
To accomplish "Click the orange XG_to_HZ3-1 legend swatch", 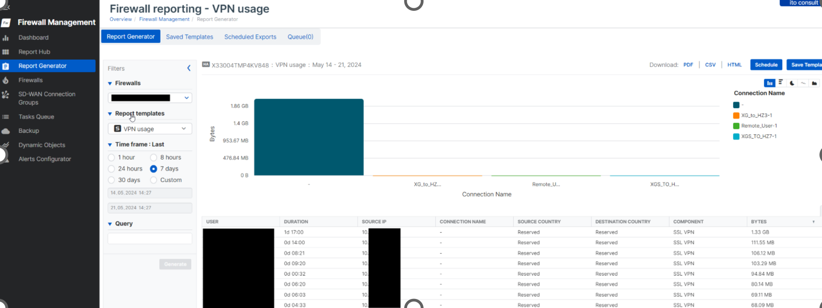I will (736, 115).
